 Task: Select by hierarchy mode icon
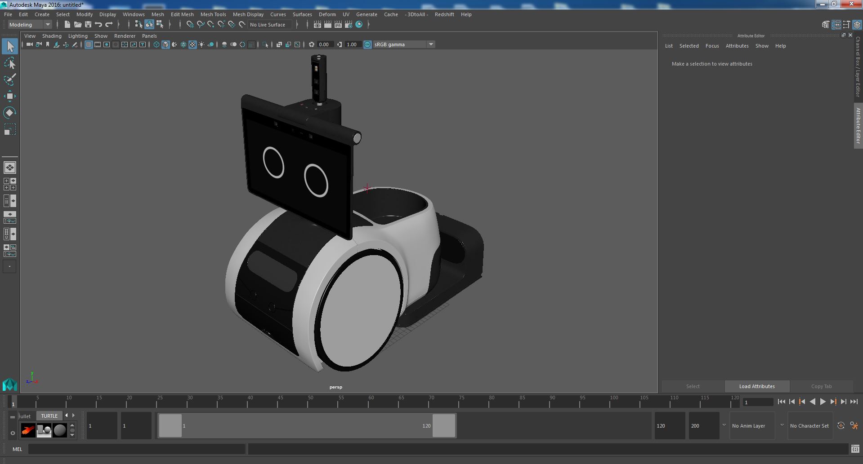(139, 25)
